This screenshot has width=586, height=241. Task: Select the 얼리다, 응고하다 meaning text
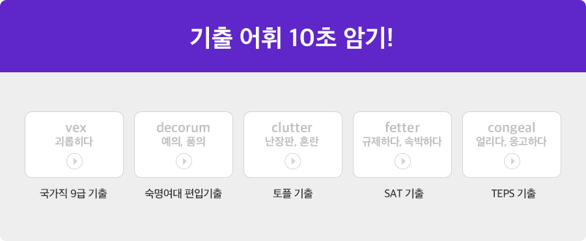[x=511, y=143]
